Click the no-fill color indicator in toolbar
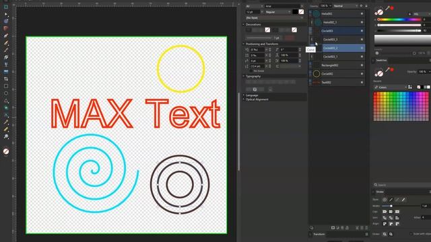Screen dimensions: 431x242 [6, 151]
